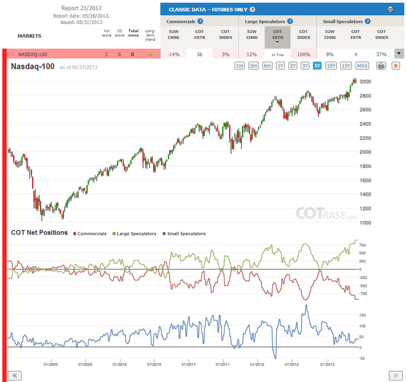
Task: Click the Total score value 8
Action: (133, 54)
